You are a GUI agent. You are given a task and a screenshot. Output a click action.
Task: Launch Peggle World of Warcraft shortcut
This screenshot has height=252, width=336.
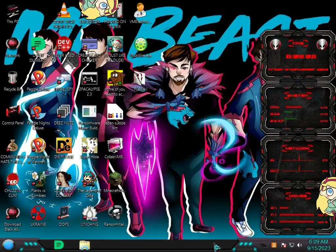[38, 151]
